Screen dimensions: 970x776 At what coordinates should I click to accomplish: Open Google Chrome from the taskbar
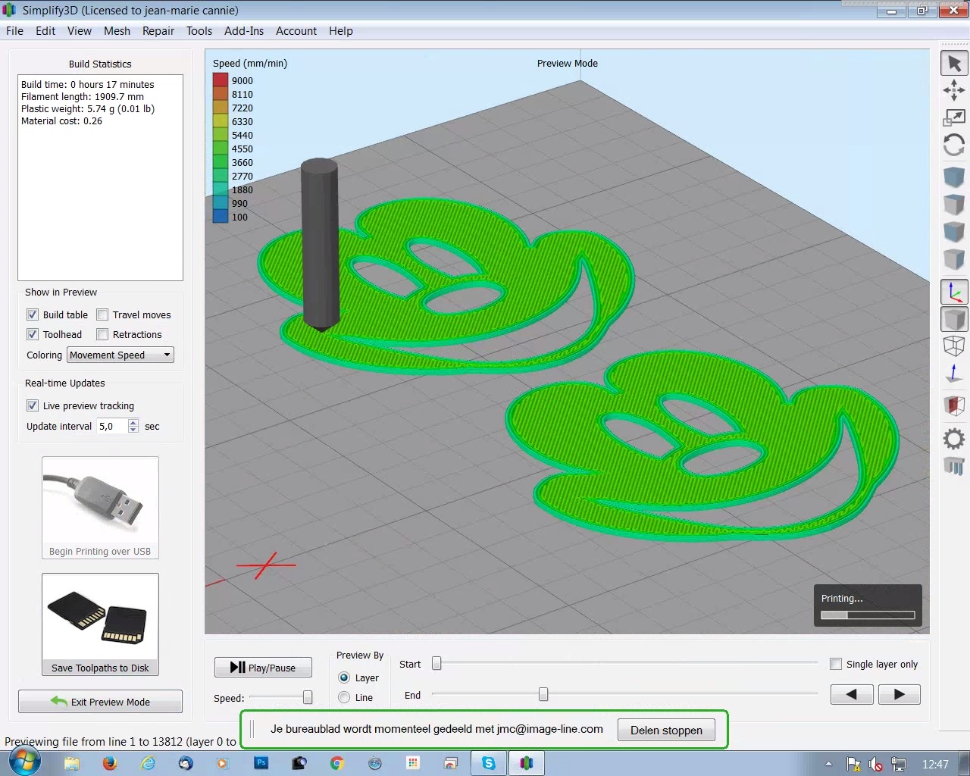coord(337,763)
